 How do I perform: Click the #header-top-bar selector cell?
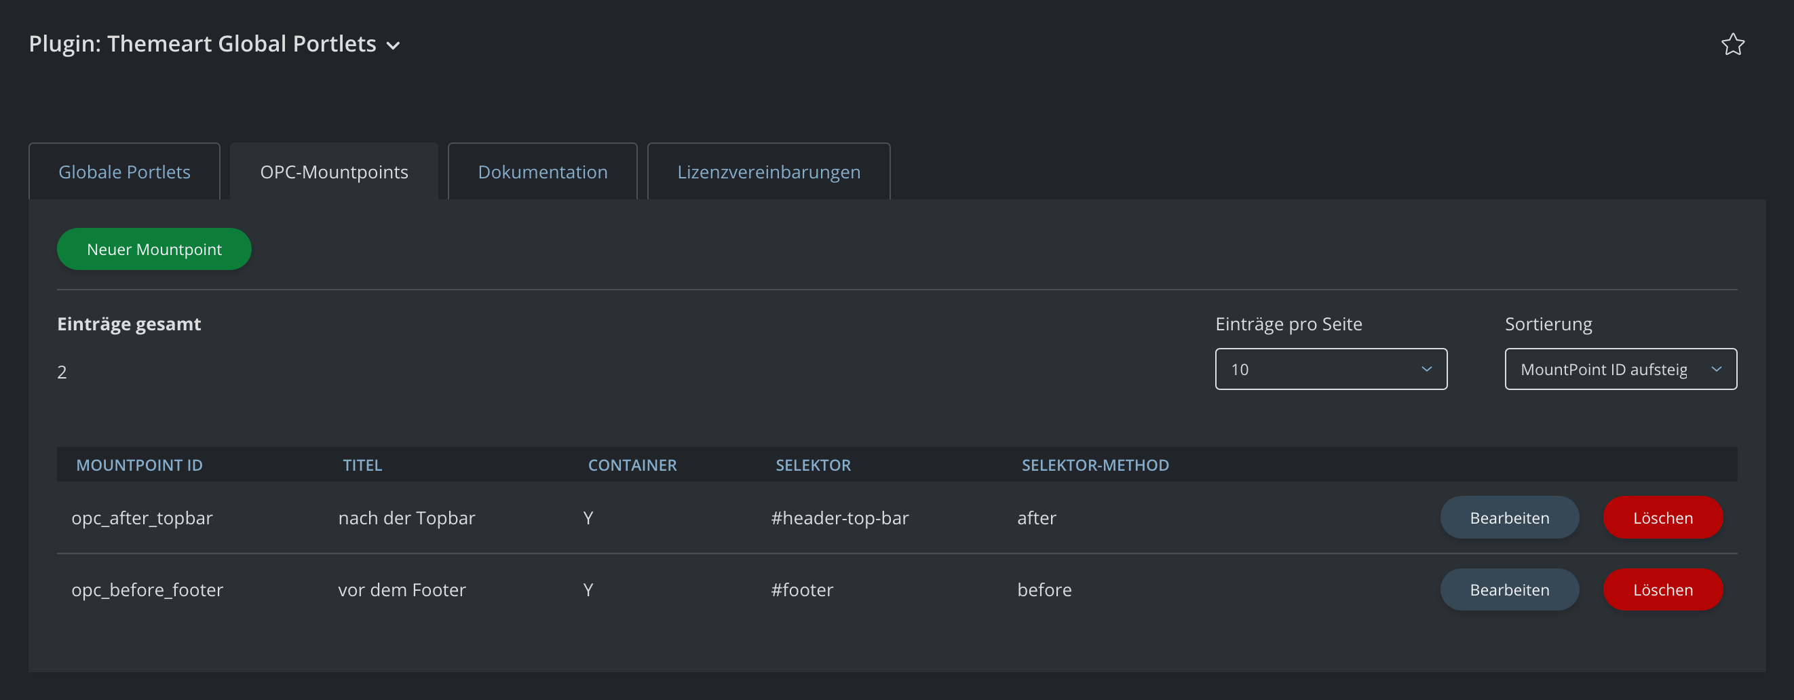coord(840,518)
